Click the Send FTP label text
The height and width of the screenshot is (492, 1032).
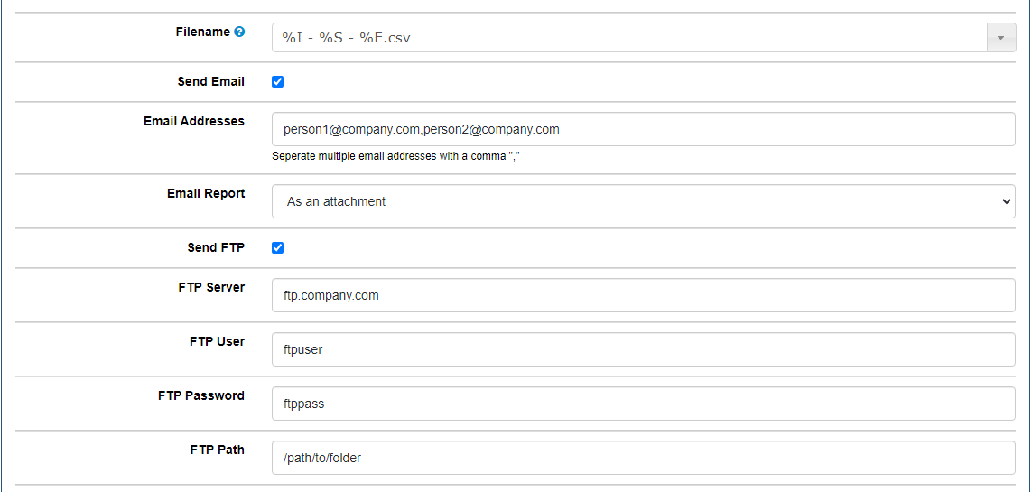tap(216, 247)
